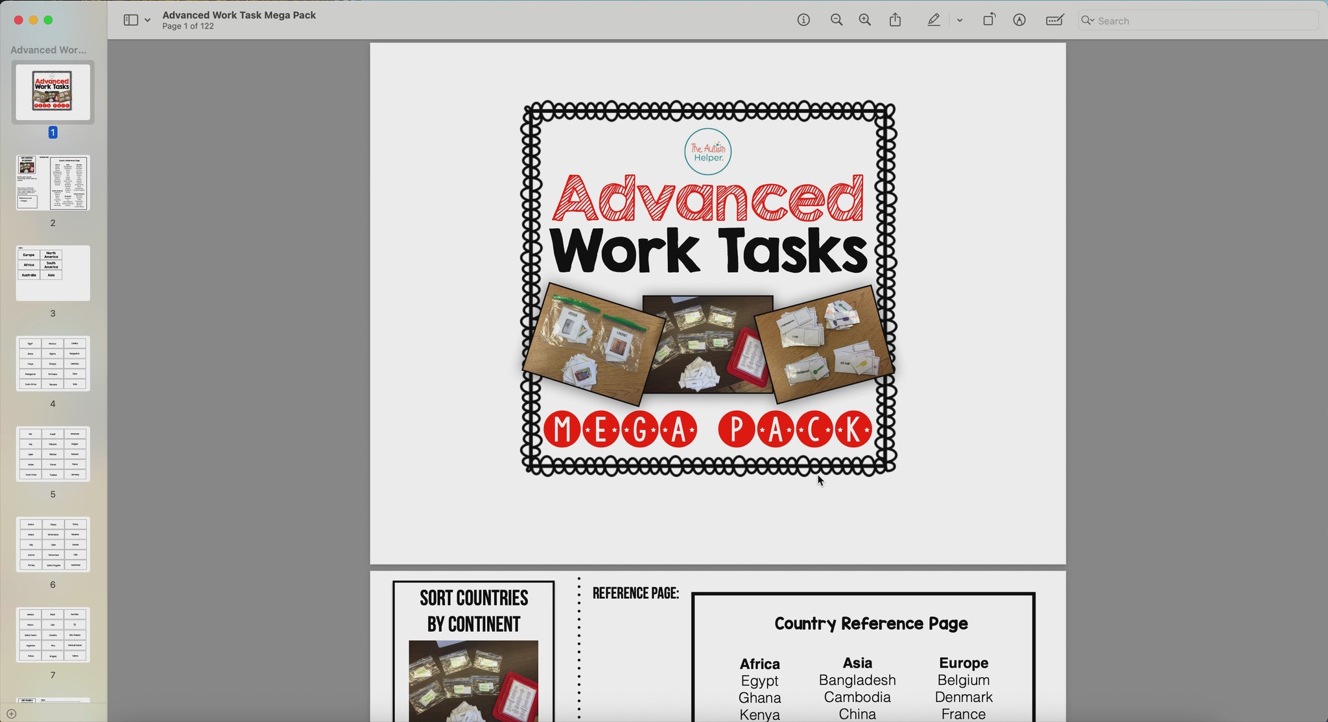Click the Advanced Work Task Mega Pack title

[x=239, y=15]
